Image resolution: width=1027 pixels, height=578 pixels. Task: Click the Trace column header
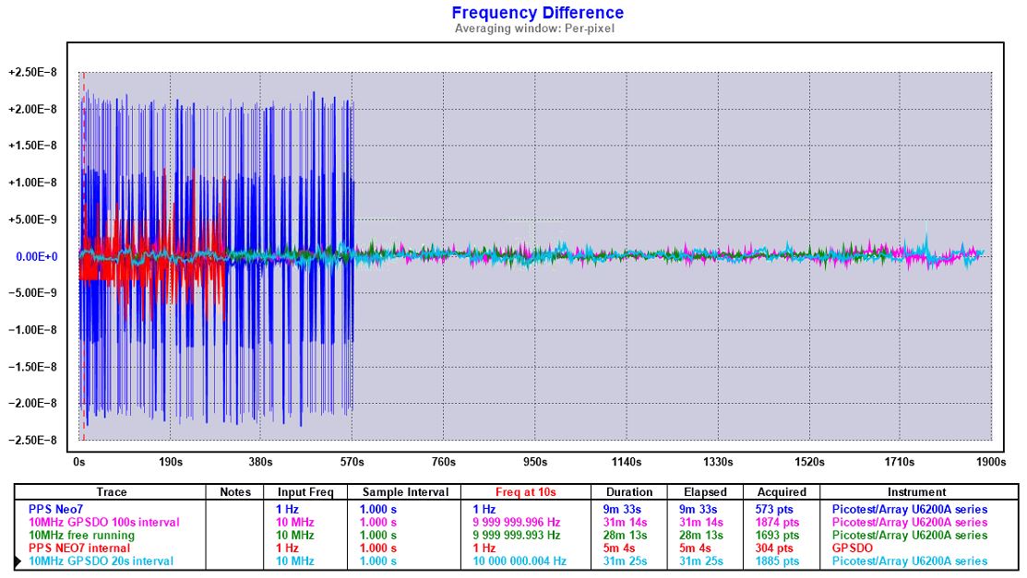(112, 492)
